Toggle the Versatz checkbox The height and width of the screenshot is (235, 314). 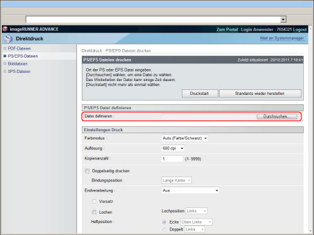coord(94,202)
